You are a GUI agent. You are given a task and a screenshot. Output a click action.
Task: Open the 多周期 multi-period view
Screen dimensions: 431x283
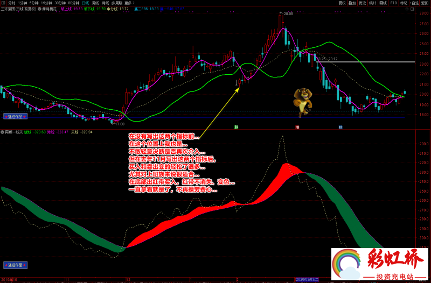click(x=116, y=3)
